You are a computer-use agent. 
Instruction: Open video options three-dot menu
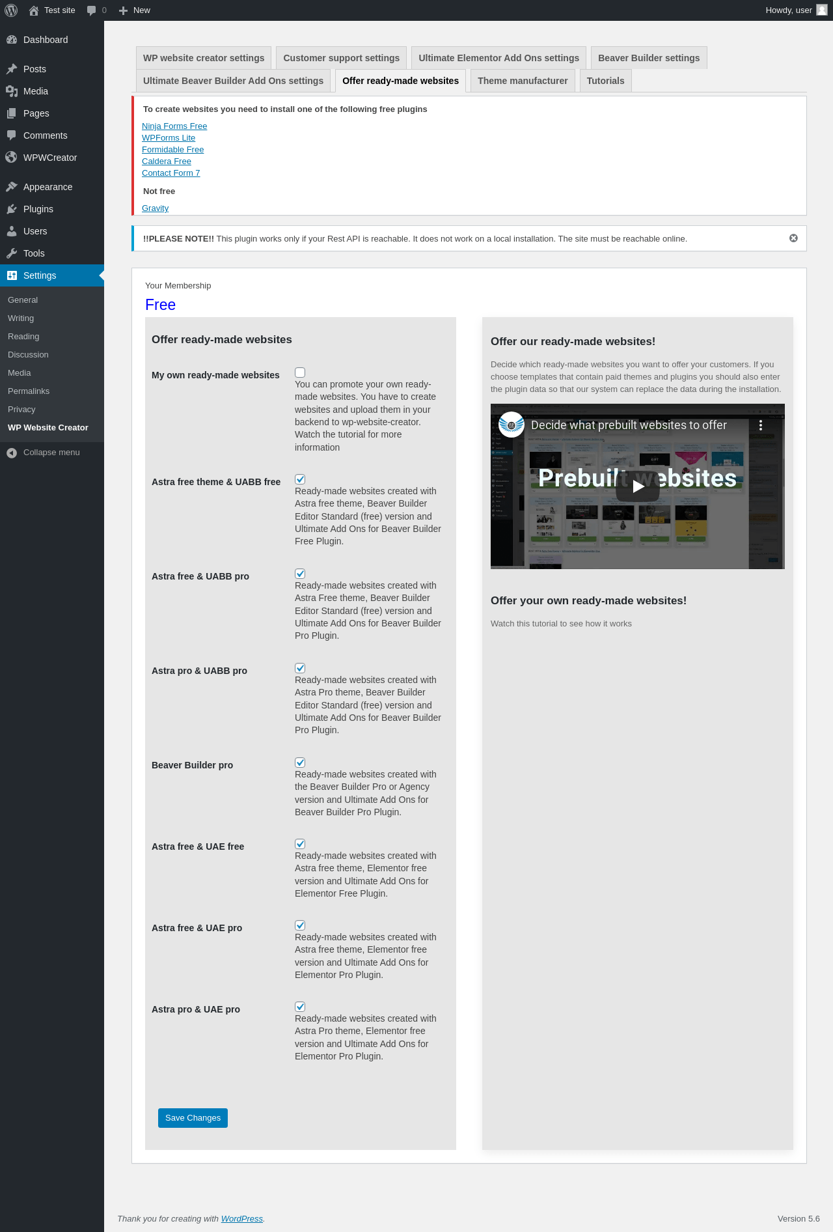pyautogui.click(x=761, y=425)
